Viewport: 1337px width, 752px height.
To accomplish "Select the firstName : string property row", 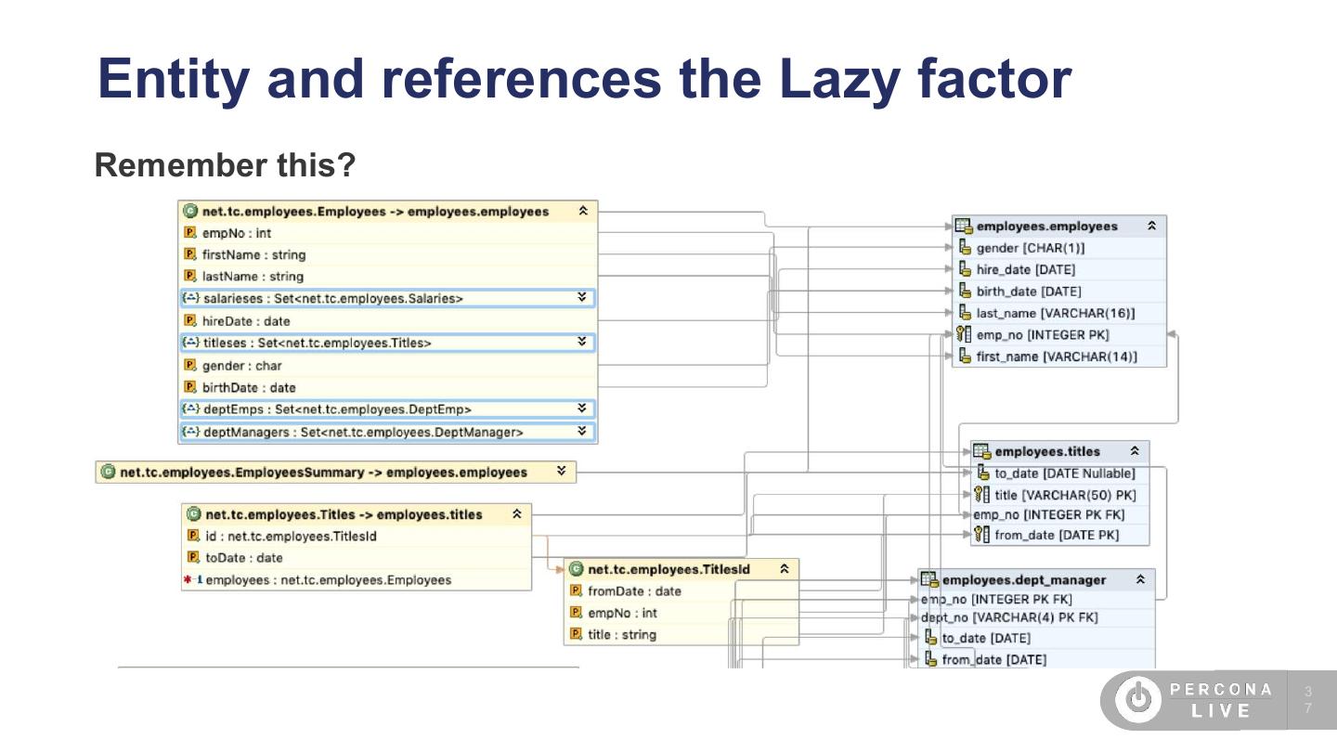I will pyautogui.click(x=253, y=254).
